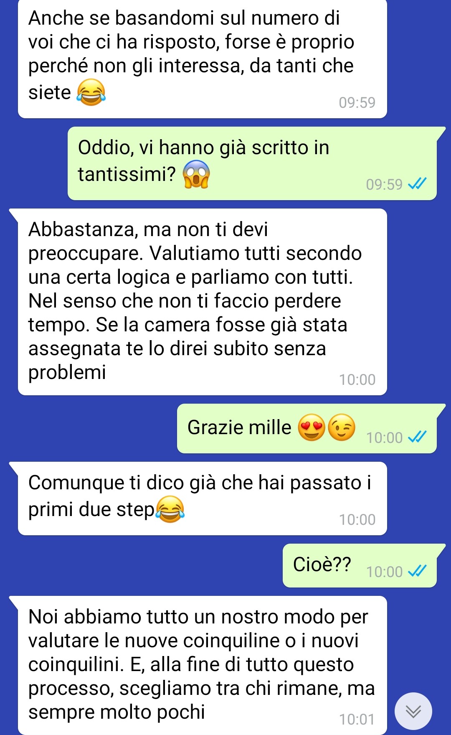Screen dimensions: 451x735
Task: Tap the screaming face emoji after 'tantissimi?'
Action: (x=197, y=174)
